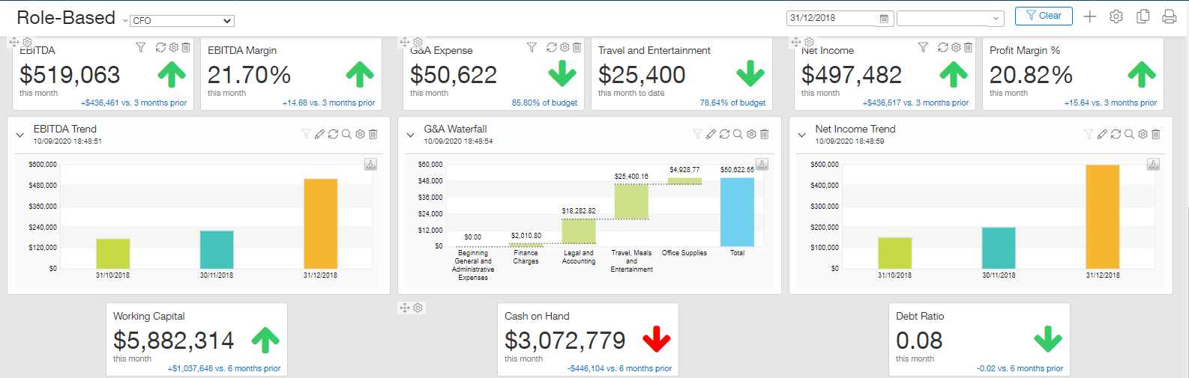This screenshot has height=378, width=1189.
Task: Click the orange 31/12/2018 EBITDA bar
Action: click(x=320, y=223)
